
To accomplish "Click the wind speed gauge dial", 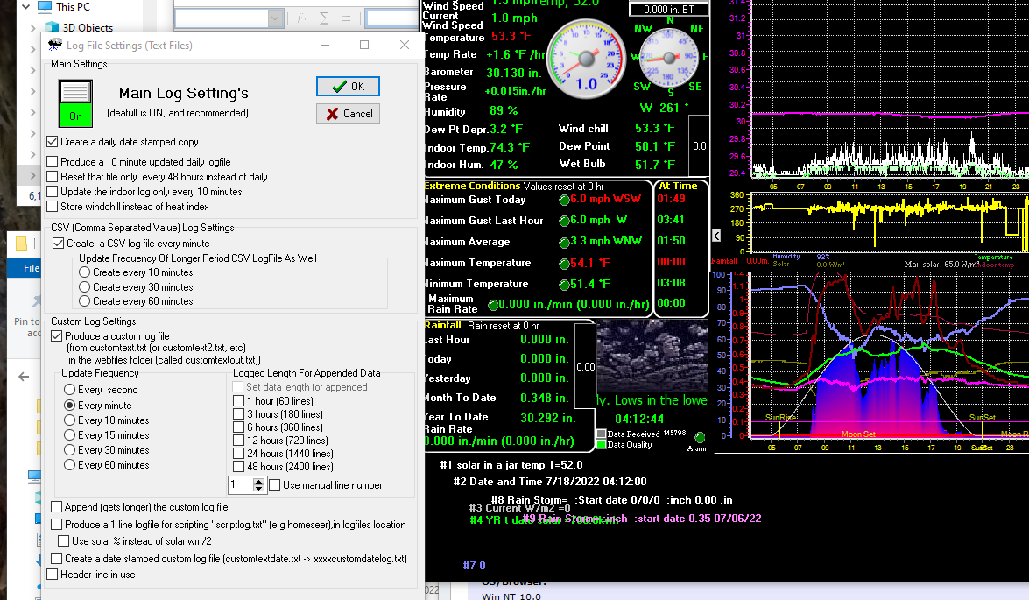I will [586, 59].
